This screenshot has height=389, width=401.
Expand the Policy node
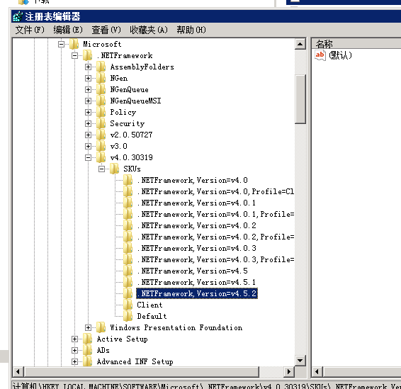point(88,112)
